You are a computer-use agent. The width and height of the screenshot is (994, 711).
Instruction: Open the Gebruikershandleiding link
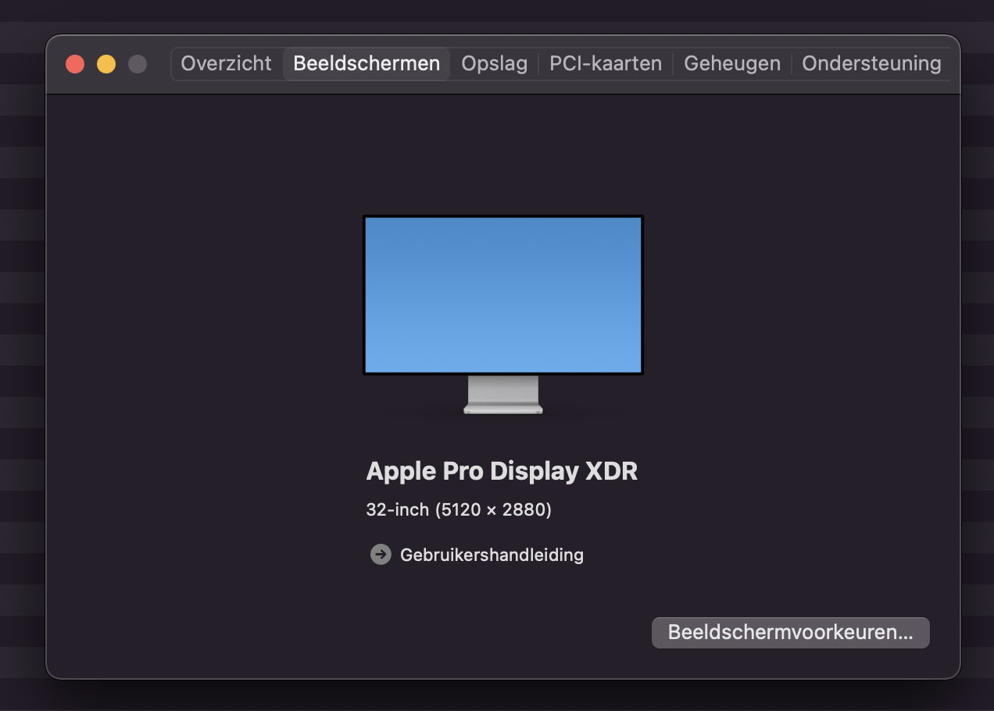(x=492, y=555)
